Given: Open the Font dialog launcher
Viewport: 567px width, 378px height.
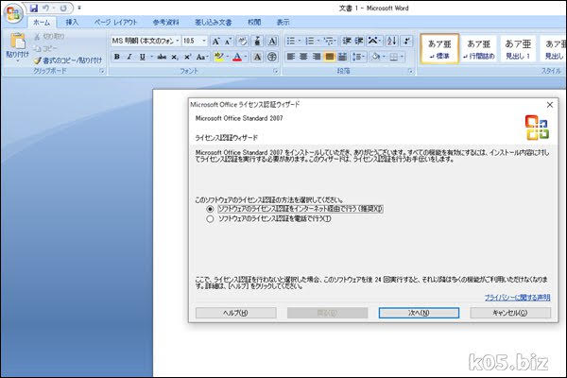Looking at the screenshot, I should click(276, 72).
